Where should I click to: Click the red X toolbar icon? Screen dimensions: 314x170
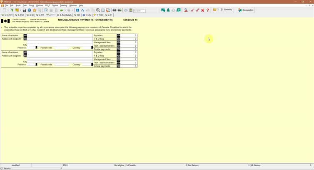[x=202, y=10]
